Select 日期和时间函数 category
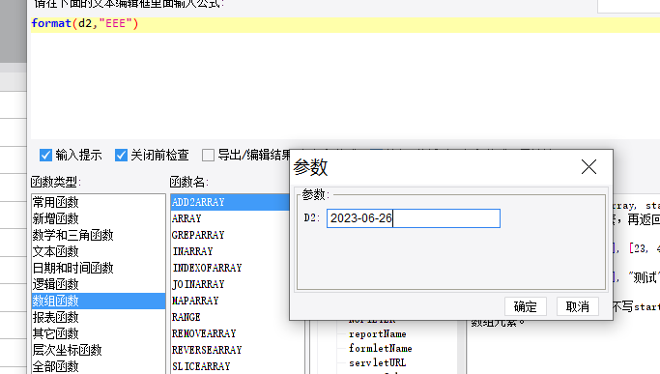This screenshot has height=374, width=660. [x=98, y=268]
